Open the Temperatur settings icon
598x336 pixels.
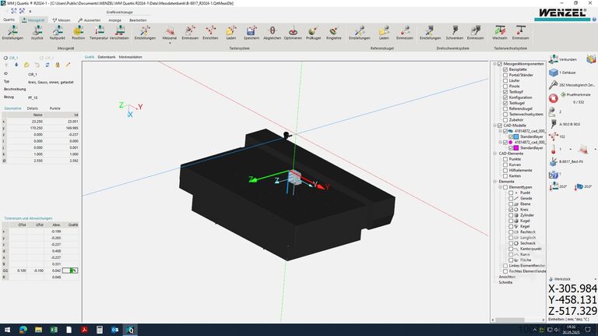pyautogui.click(x=99, y=33)
